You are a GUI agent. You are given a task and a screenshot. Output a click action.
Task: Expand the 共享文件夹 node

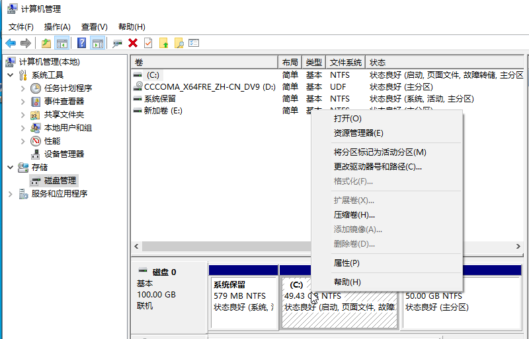point(22,115)
